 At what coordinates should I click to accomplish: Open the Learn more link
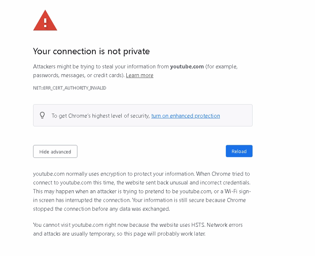pyautogui.click(x=139, y=75)
